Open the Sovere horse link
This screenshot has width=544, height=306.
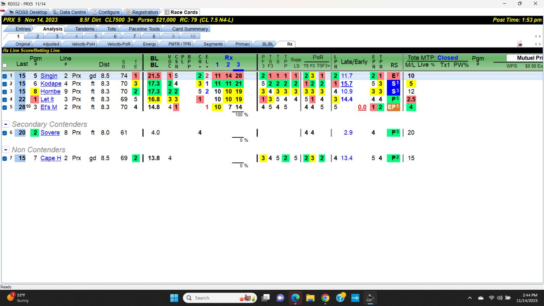click(50, 133)
